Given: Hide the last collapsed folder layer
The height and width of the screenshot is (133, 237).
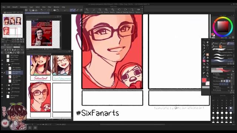Looking at the screenshot, I should (2, 92).
